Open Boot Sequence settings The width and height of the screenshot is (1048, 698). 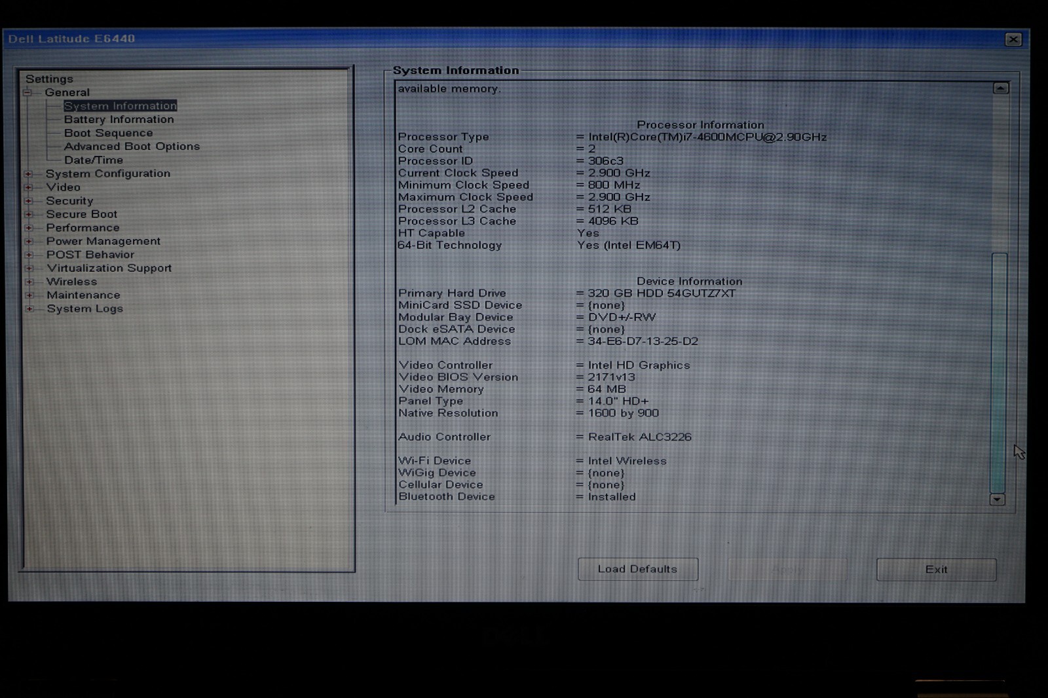point(109,133)
